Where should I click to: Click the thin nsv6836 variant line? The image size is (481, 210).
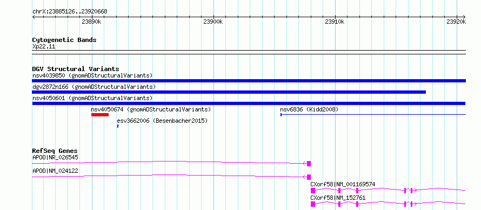[373, 115]
